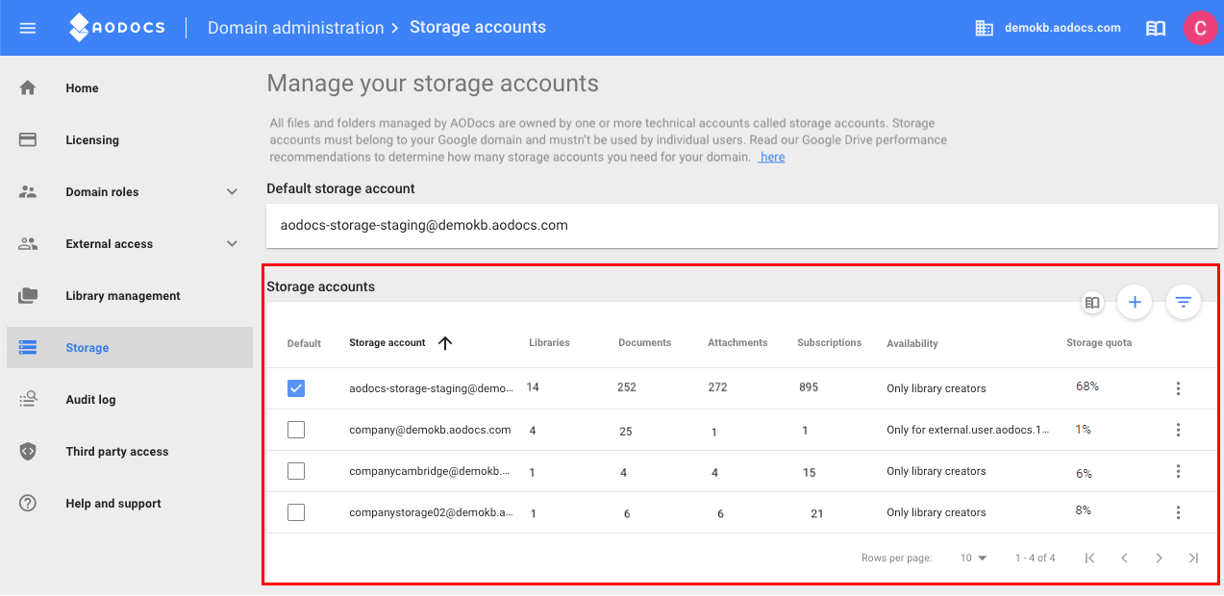
Task: Go to the next page of storage accounts
Action: pyautogui.click(x=1159, y=557)
